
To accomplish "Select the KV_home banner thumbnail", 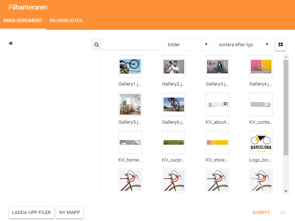I will click(x=130, y=142).
